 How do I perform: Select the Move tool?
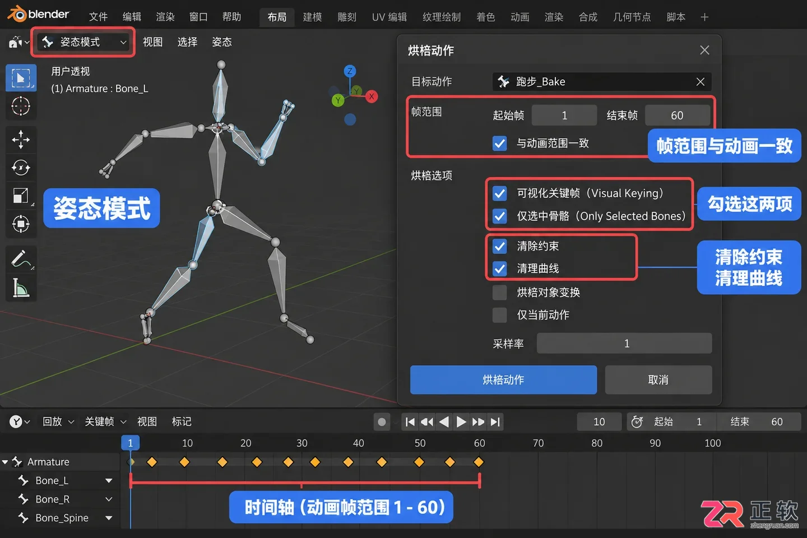[21, 140]
